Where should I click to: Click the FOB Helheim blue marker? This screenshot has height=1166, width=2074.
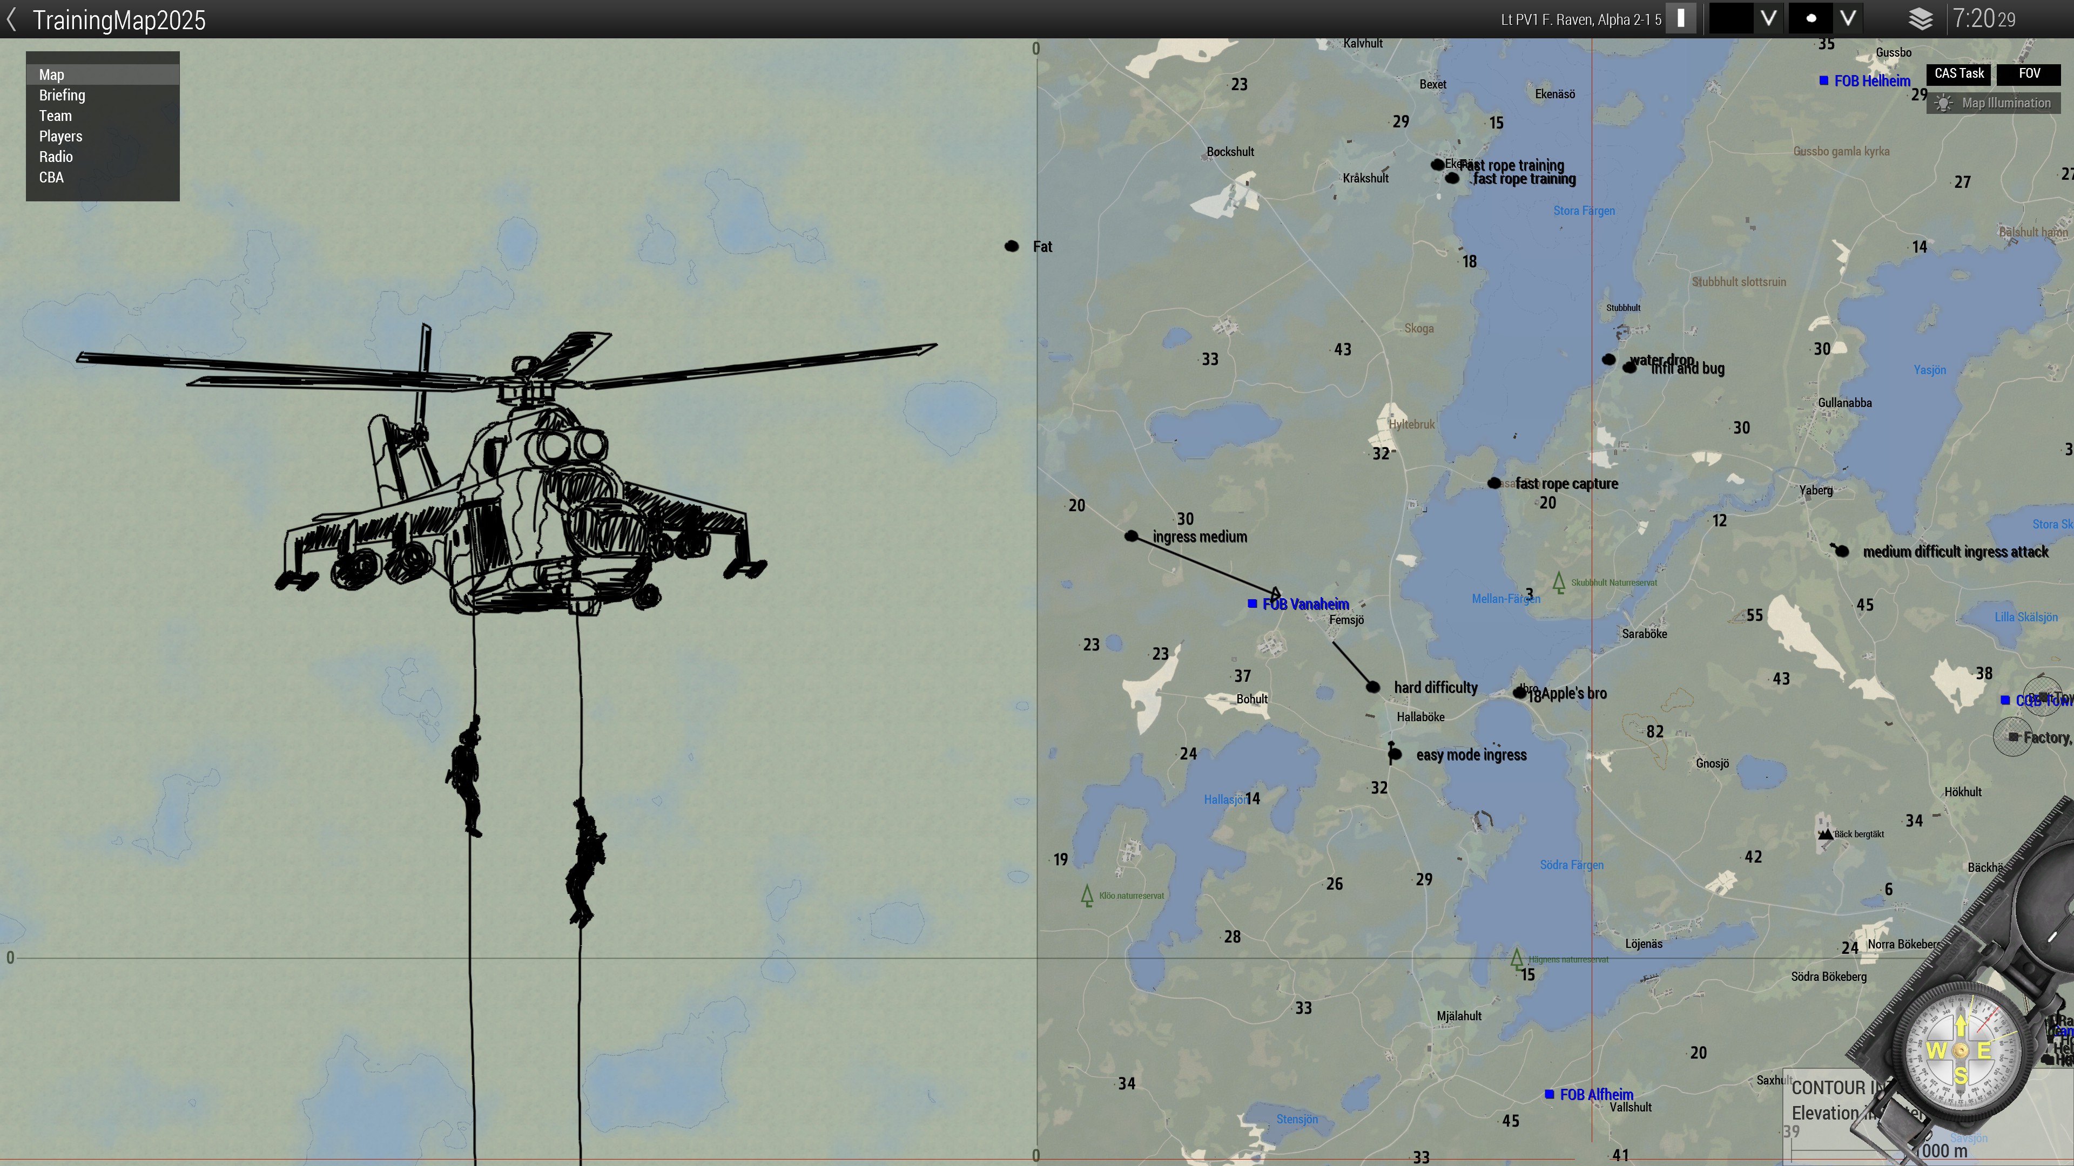[x=1823, y=80]
